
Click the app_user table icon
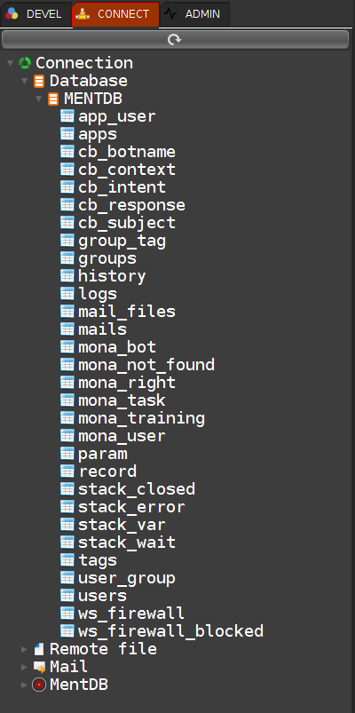67,116
